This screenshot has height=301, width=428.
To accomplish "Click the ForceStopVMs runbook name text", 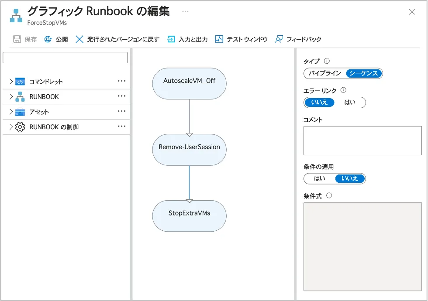I will (47, 23).
